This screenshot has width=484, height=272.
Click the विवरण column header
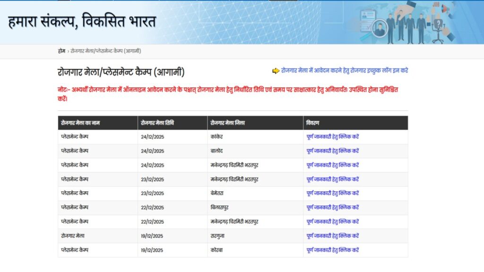(x=313, y=123)
